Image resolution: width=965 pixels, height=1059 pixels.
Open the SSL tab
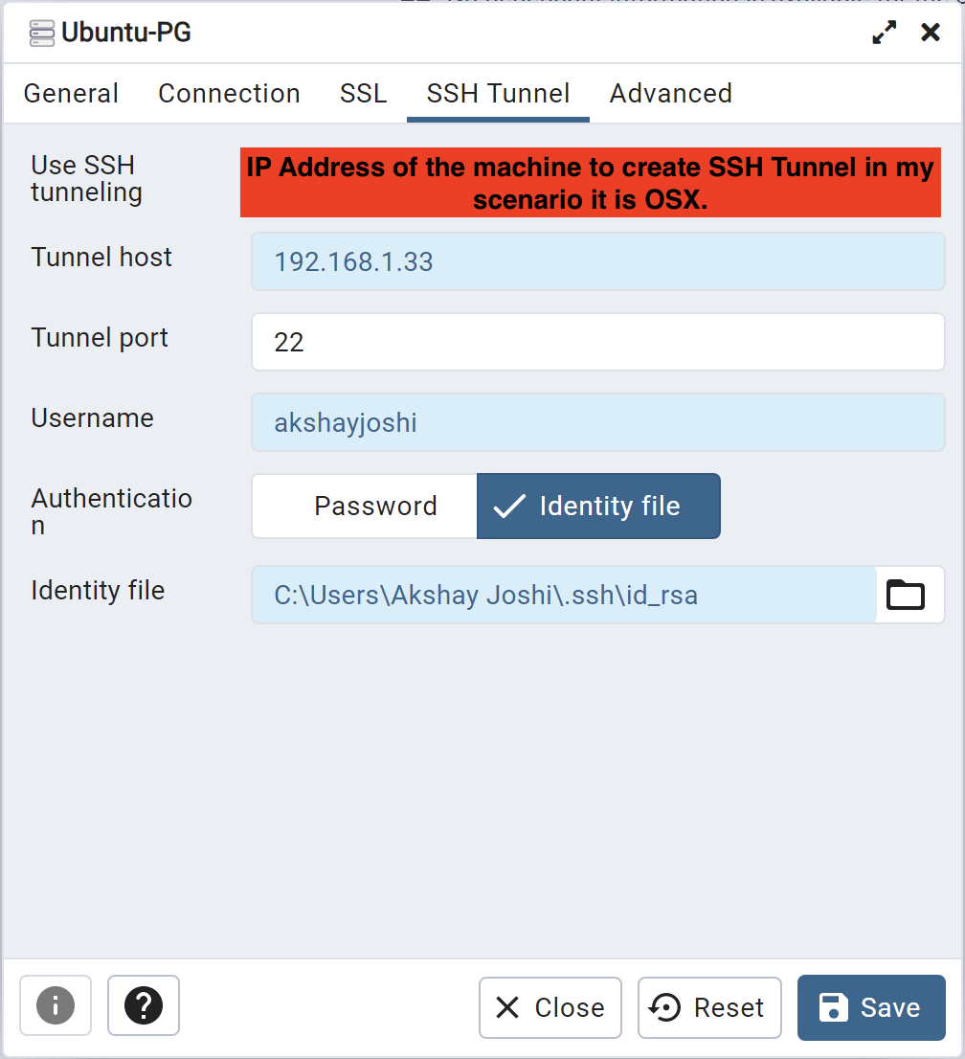[x=363, y=93]
